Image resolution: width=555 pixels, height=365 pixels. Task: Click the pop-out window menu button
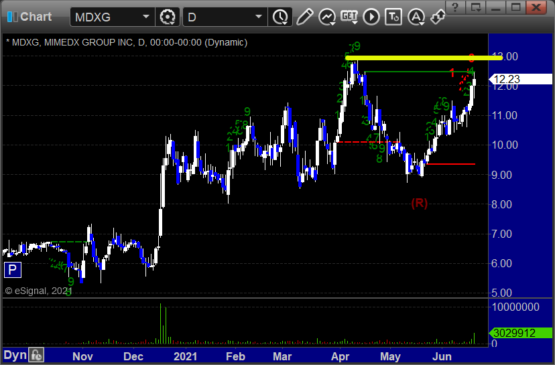click(x=475, y=7)
